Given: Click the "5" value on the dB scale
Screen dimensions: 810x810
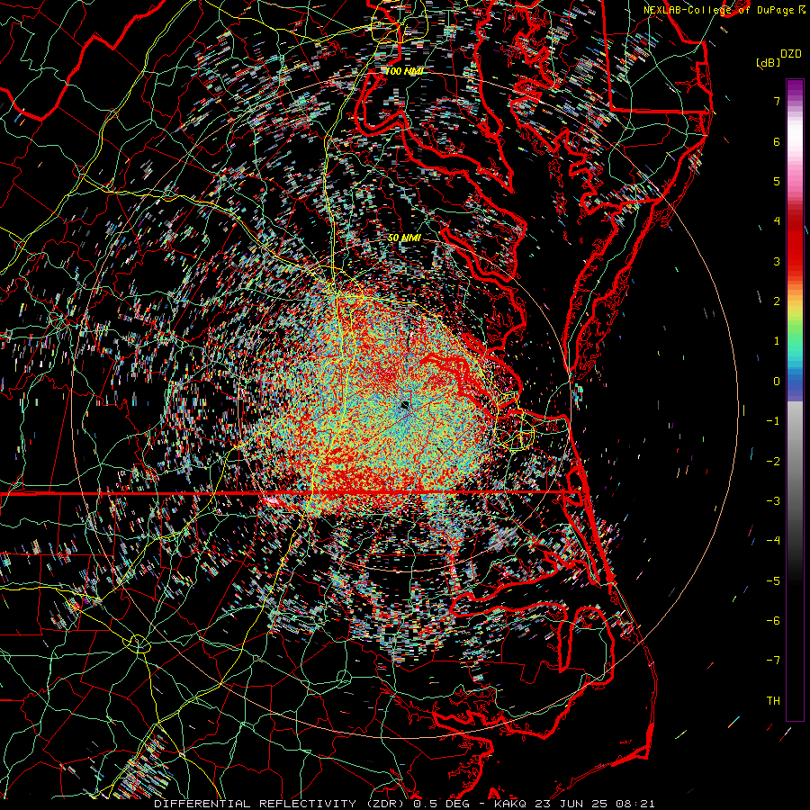Looking at the screenshot, I should 777,181.
